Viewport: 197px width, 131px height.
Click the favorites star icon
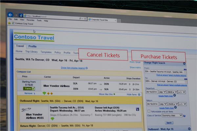[x=10, y=23]
